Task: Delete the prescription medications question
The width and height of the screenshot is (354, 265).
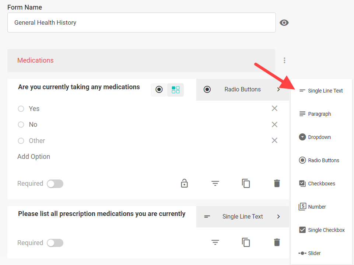Action: coord(277,243)
